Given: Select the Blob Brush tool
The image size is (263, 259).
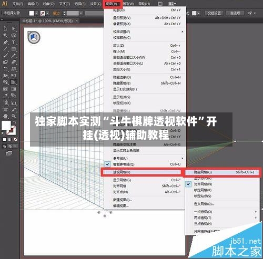Looking at the screenshot, I should pyautogui.click(x=5, y=62).
